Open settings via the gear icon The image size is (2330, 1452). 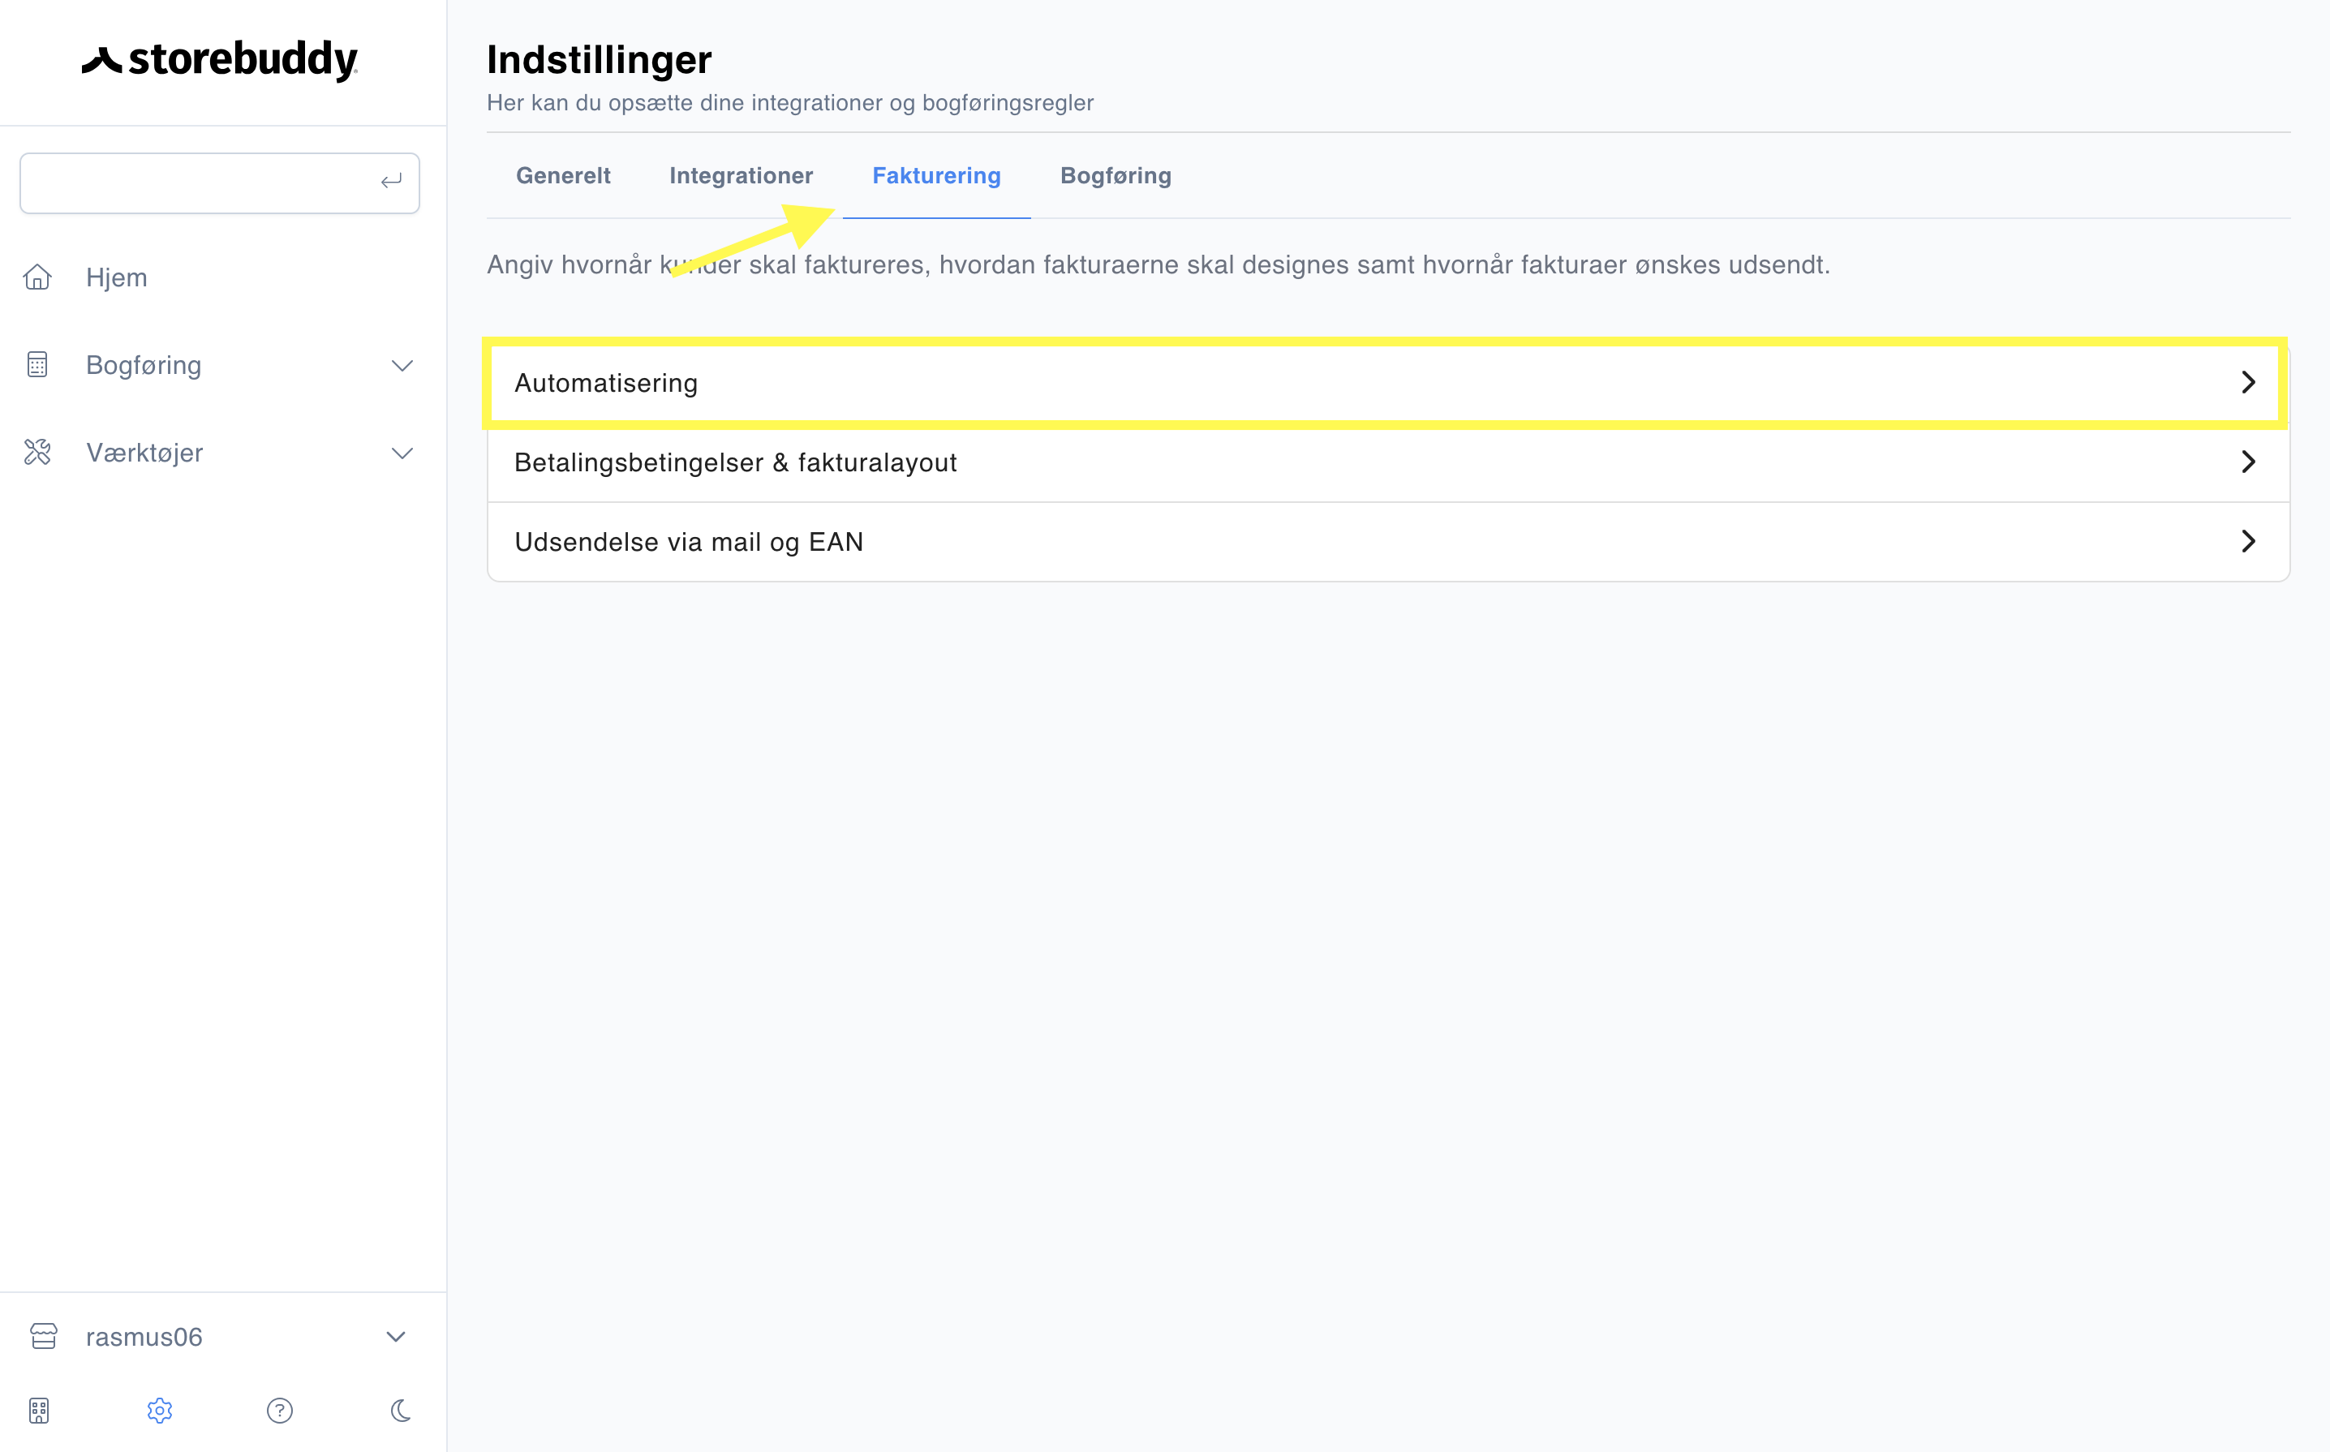coord(160,1410)
